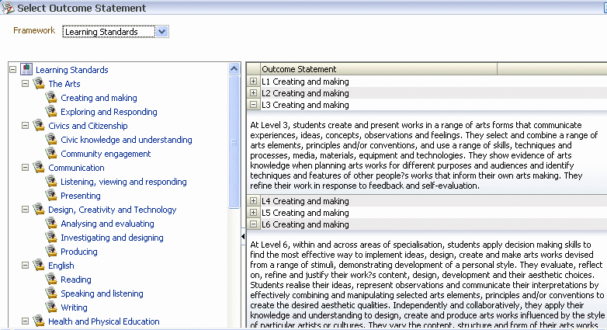Open The Arts tree link
Screen dimensions: 607x330
pos(64,84)
